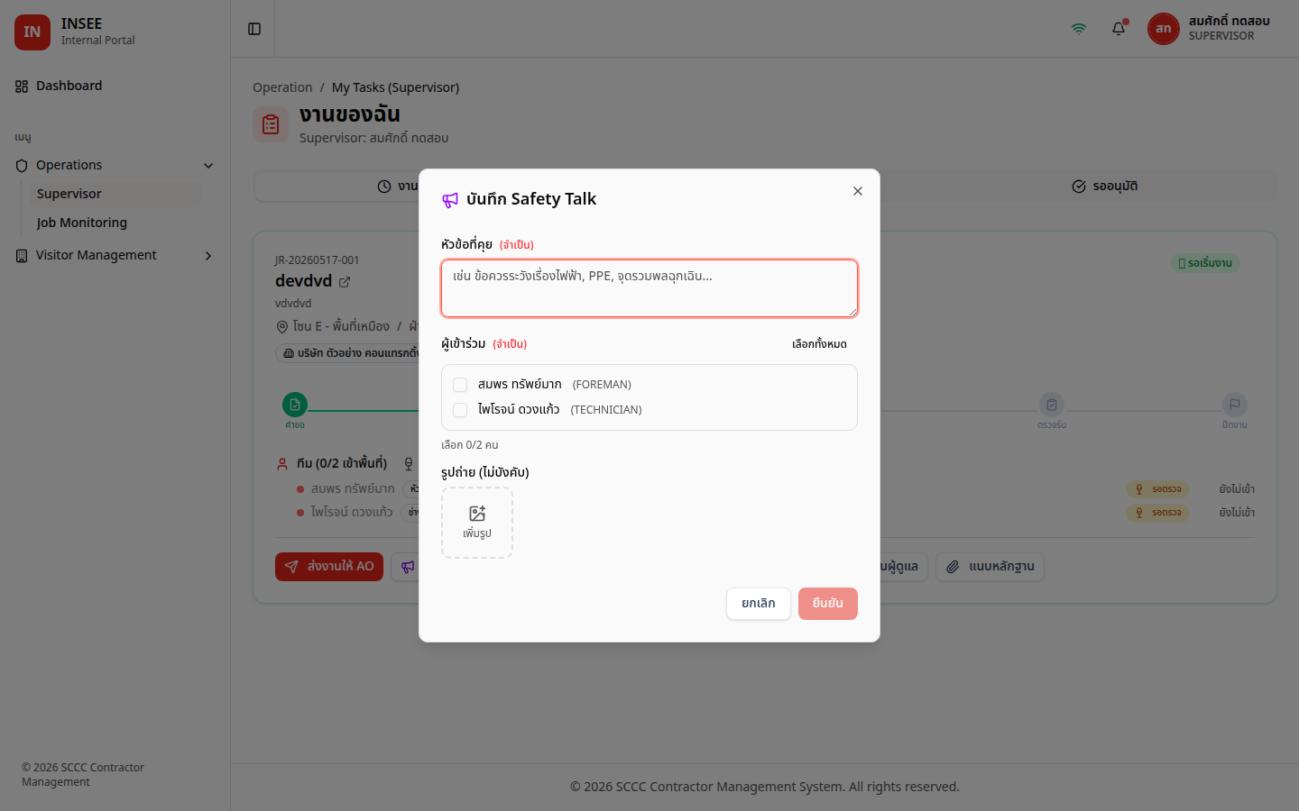Click เลือกทั้งหมด select all link
Image resolution: width=1299 pixels, height=811 pixels.
(x=819, y=344)
